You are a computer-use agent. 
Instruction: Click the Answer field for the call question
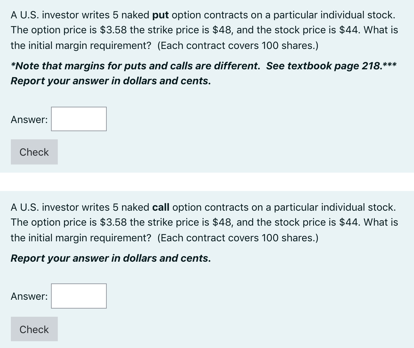pos(79,296)
